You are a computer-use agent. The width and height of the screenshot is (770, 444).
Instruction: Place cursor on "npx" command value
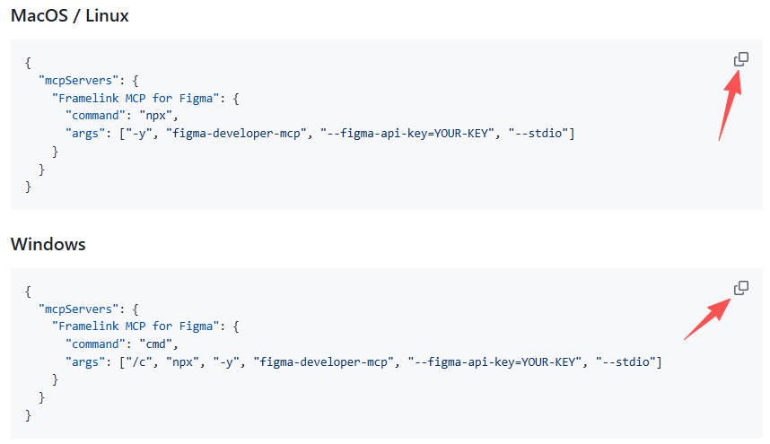click(155, 116)
